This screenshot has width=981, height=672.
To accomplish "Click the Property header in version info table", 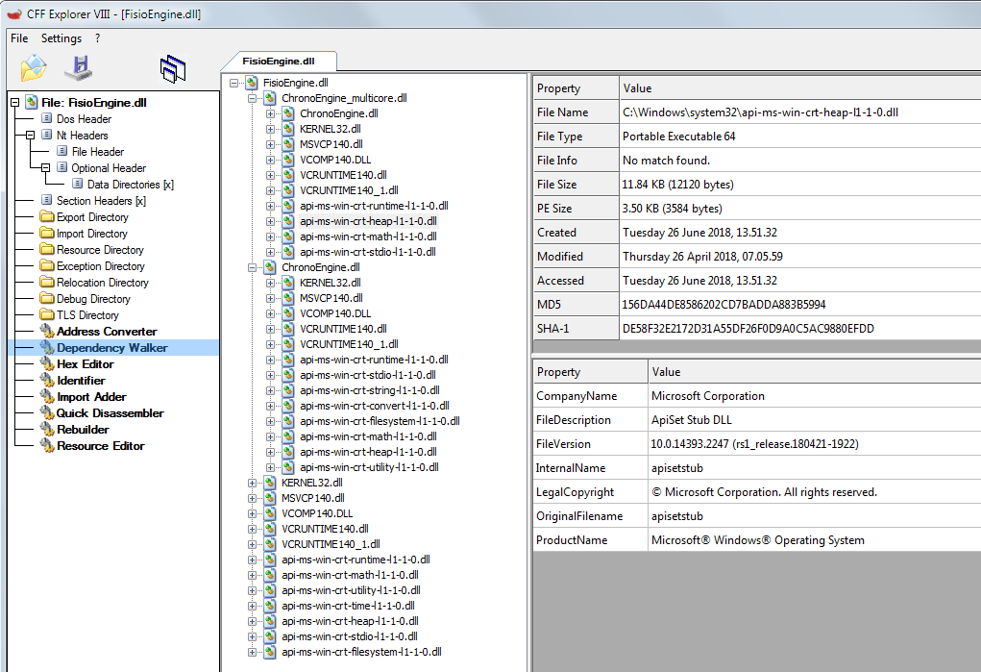I will 590,372.
